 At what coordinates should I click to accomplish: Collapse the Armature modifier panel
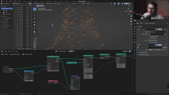click(x=138, y=29)
